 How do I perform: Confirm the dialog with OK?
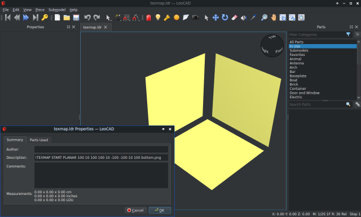tap(160, 210)
